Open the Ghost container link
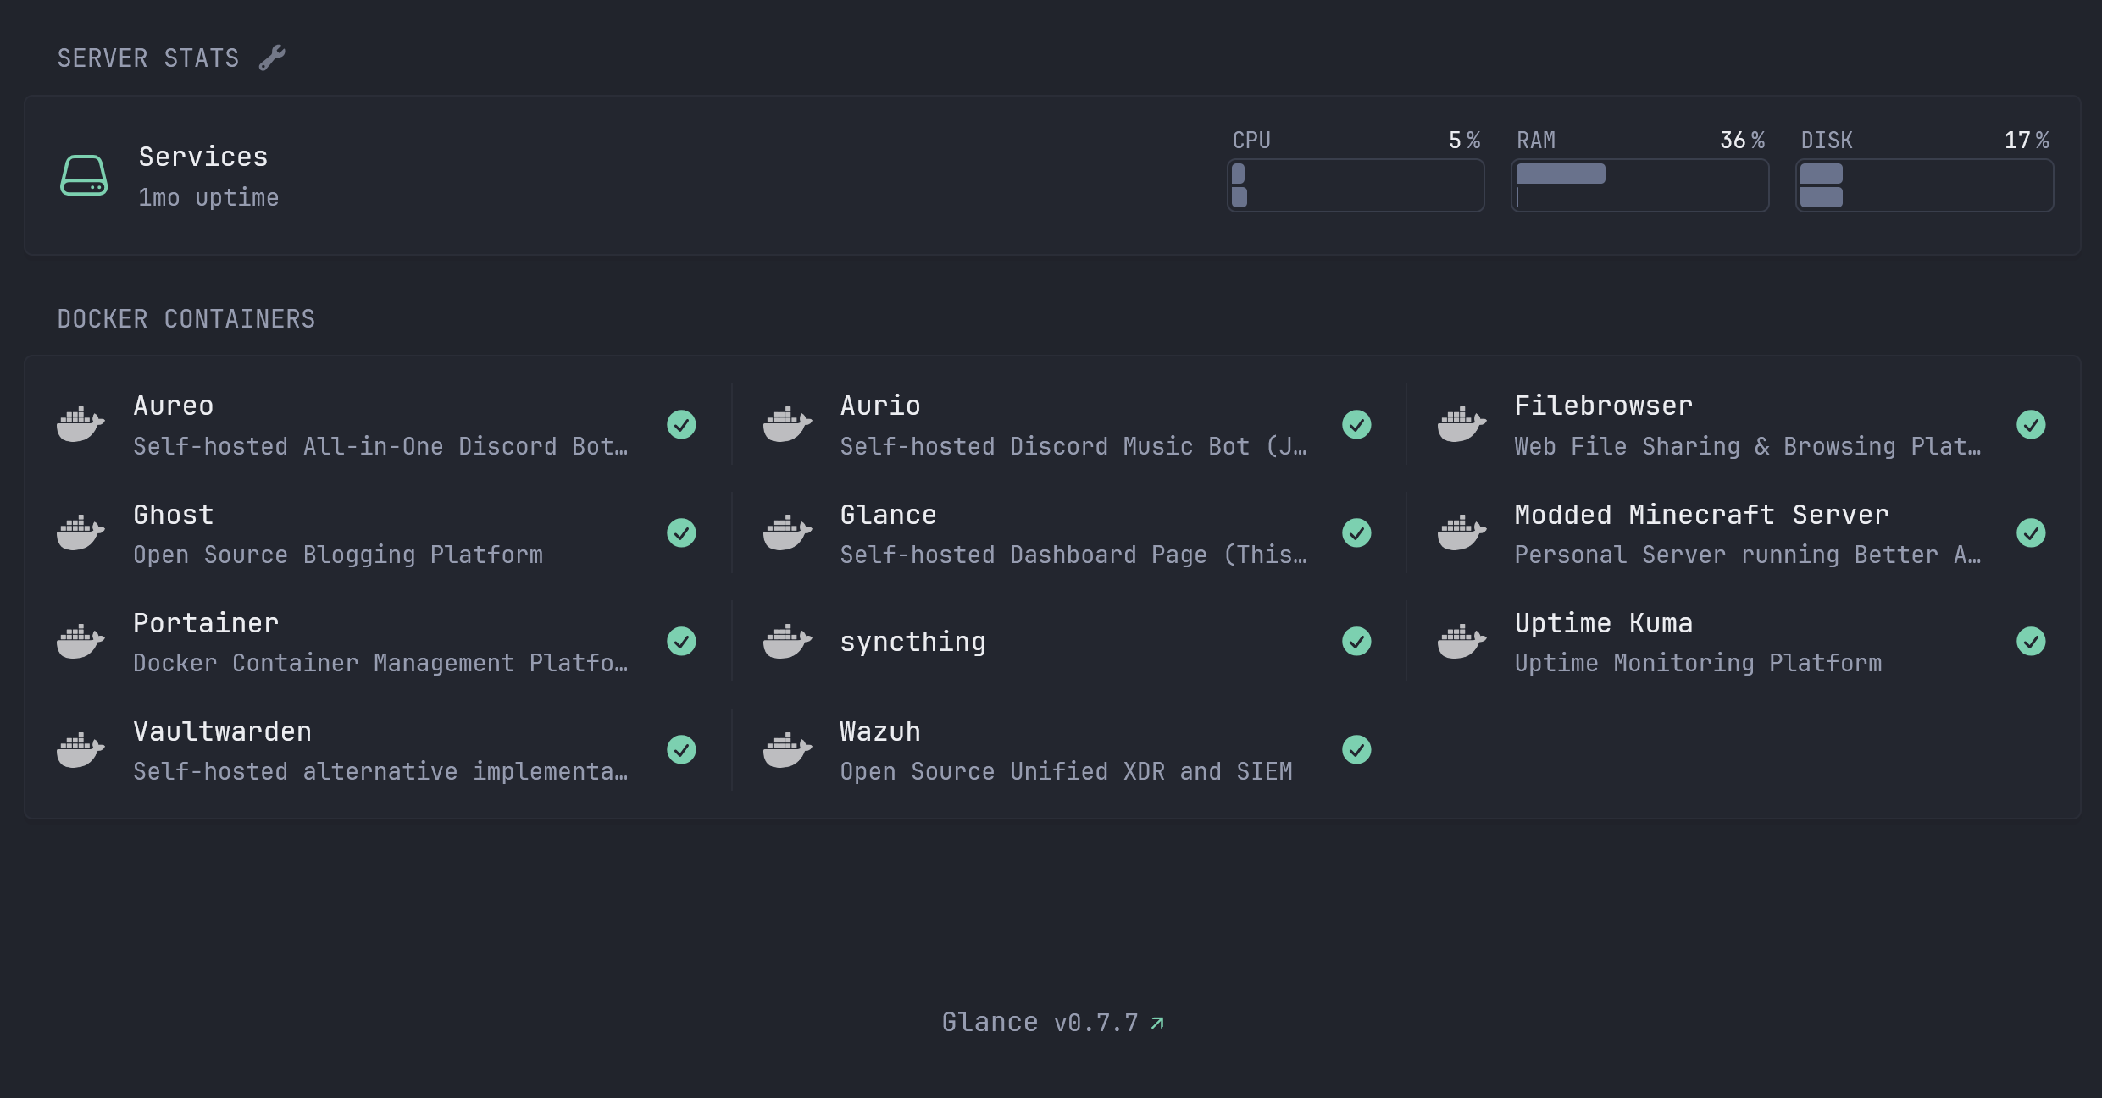2102x1098 pixels. coord(174,515)
